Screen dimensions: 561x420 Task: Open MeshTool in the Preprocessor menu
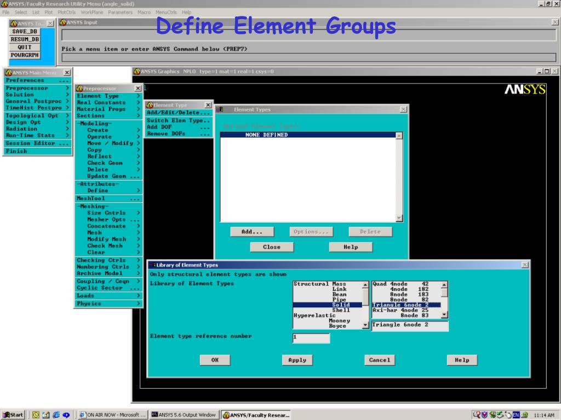pos(108,199)
